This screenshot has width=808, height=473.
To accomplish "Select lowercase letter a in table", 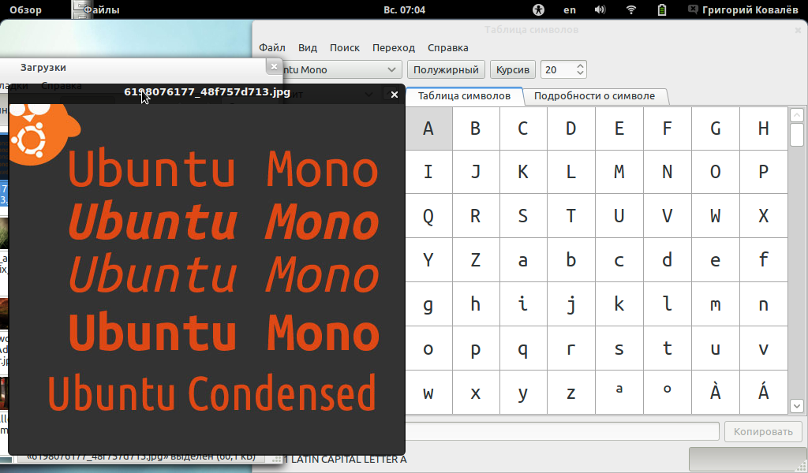I will 523,260.
